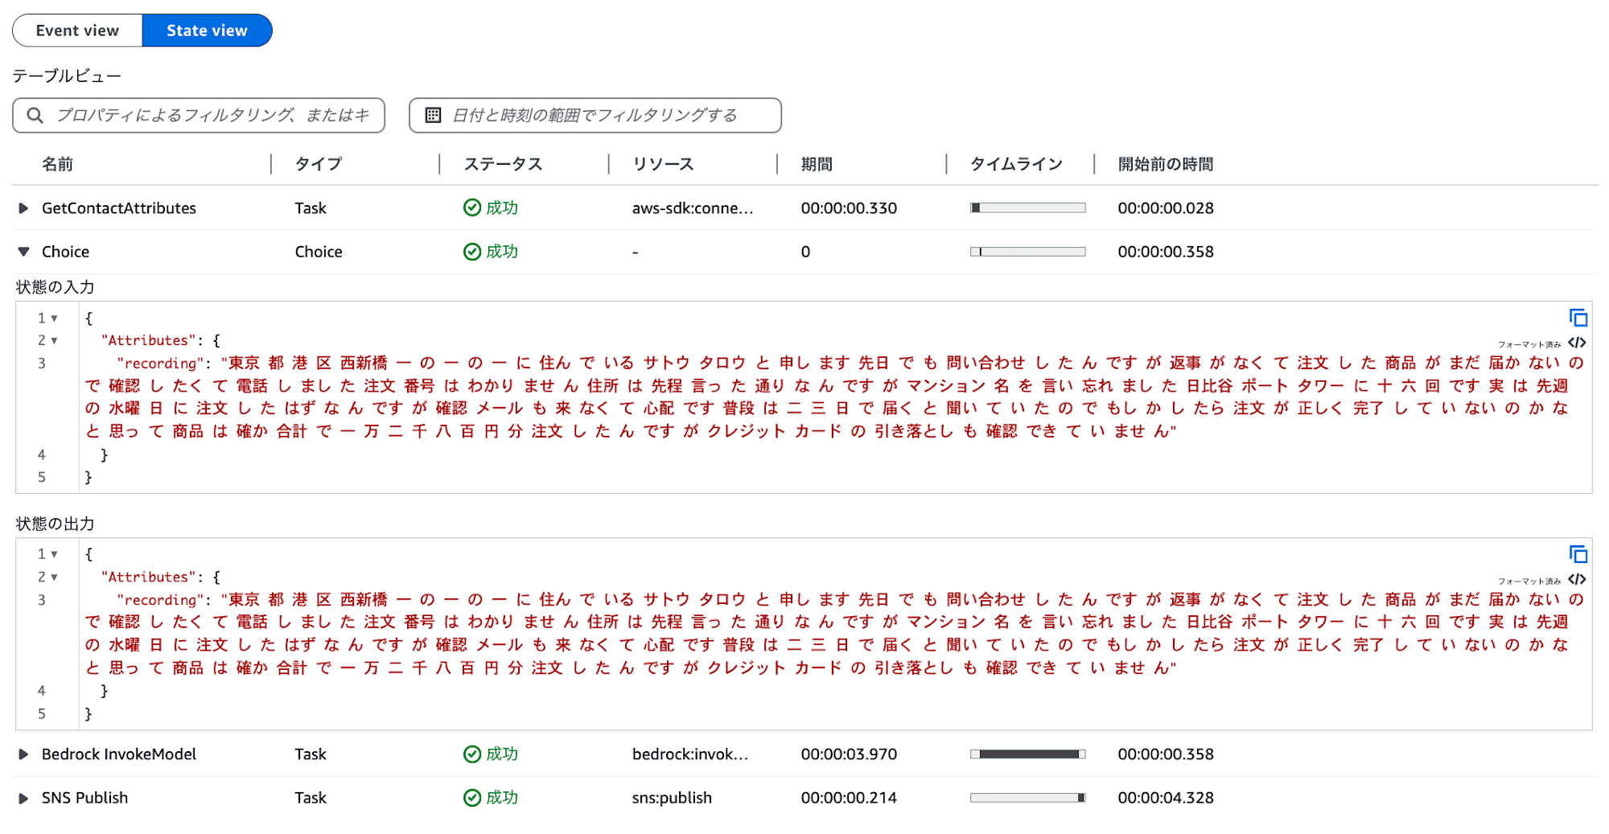Click the 状態の出力 section label
The height and width of the screenshot is (834, 1609).
click(56, 524)
